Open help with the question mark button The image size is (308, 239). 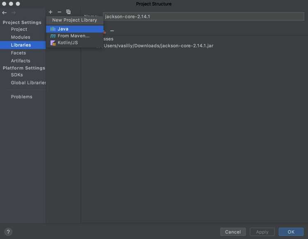tap(8, 232)
